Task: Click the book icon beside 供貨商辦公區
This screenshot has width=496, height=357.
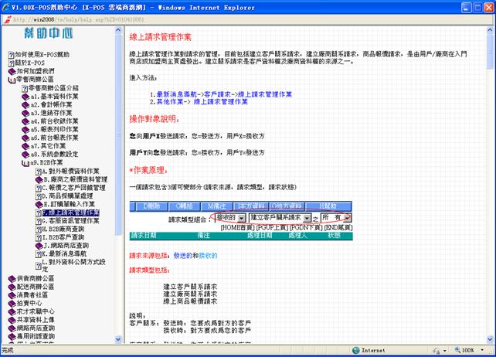Action: point(10,277)
